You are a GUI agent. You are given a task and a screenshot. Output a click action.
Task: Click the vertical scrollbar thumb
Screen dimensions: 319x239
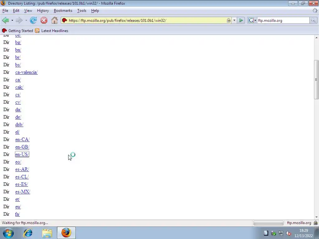pos(317,80)
